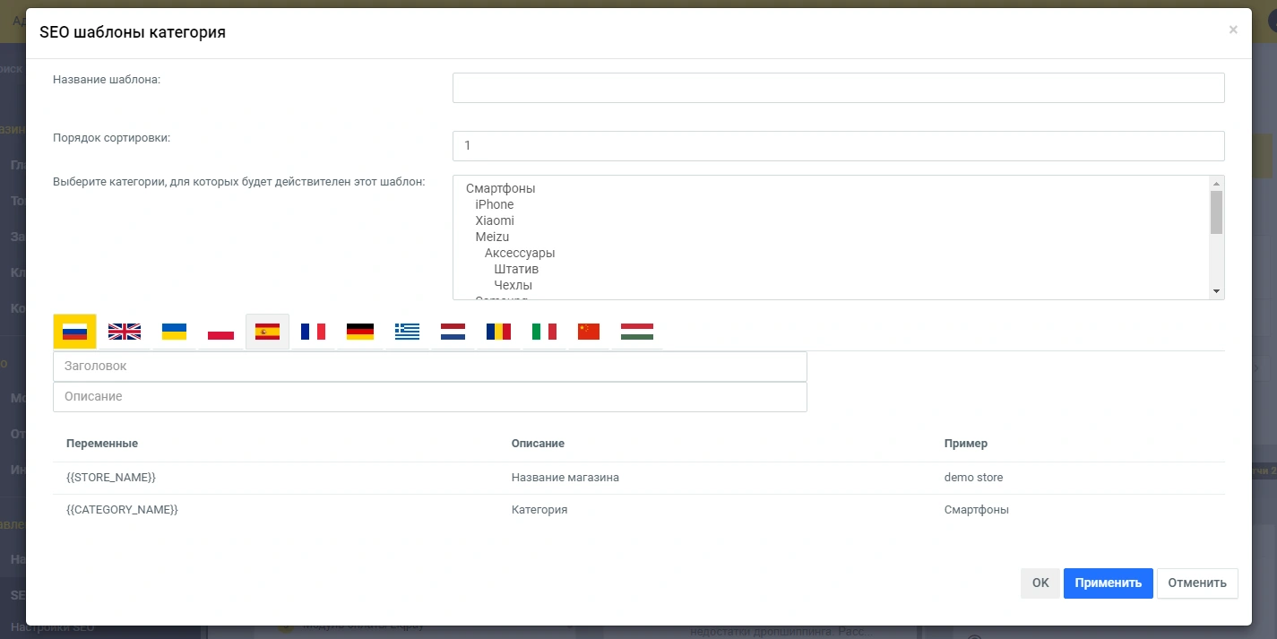The width and height of the screenshot is (1277, 639).
Task: Click the Italian flag language tab
Action: [544, 332]
